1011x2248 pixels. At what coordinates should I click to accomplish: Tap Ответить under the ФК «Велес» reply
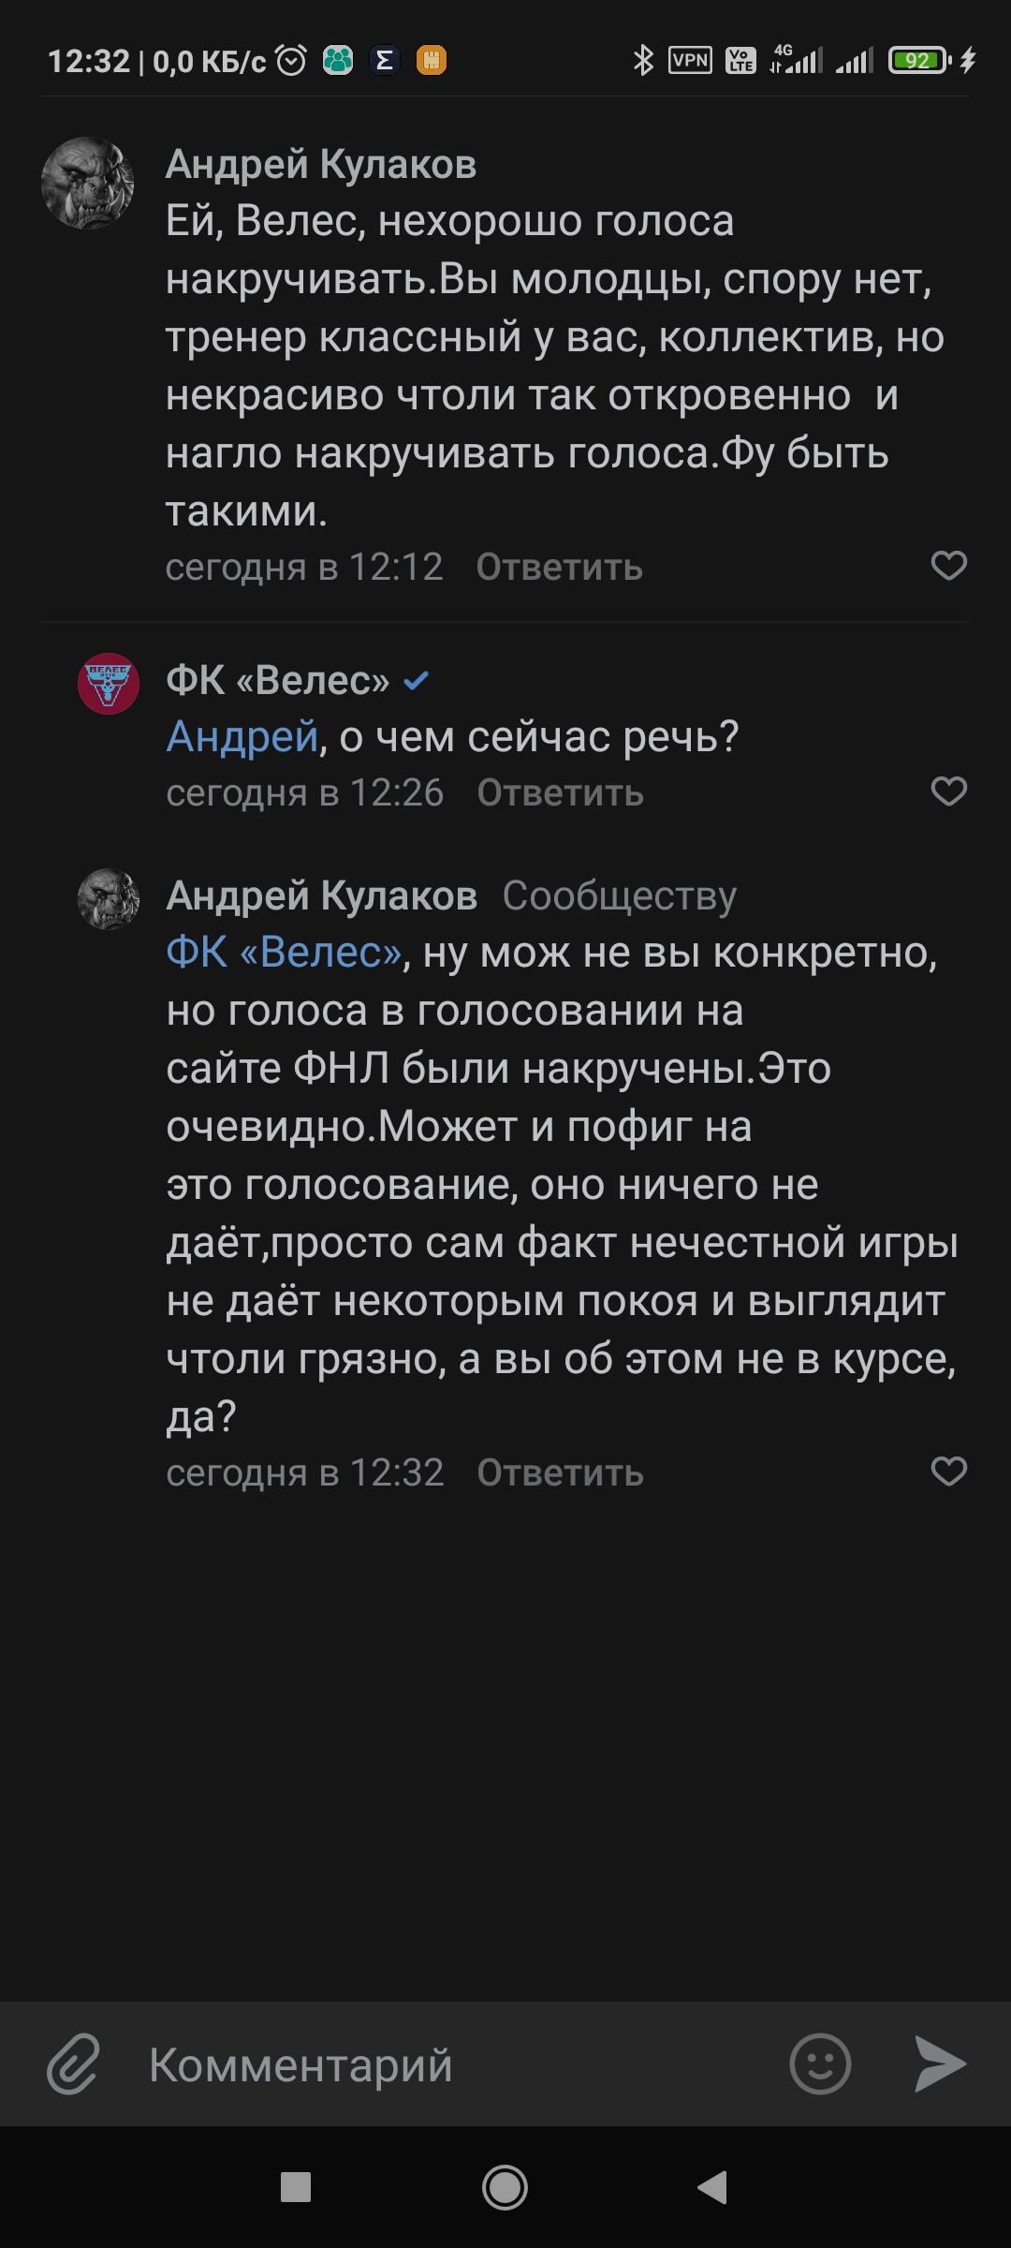coord(560,793)
